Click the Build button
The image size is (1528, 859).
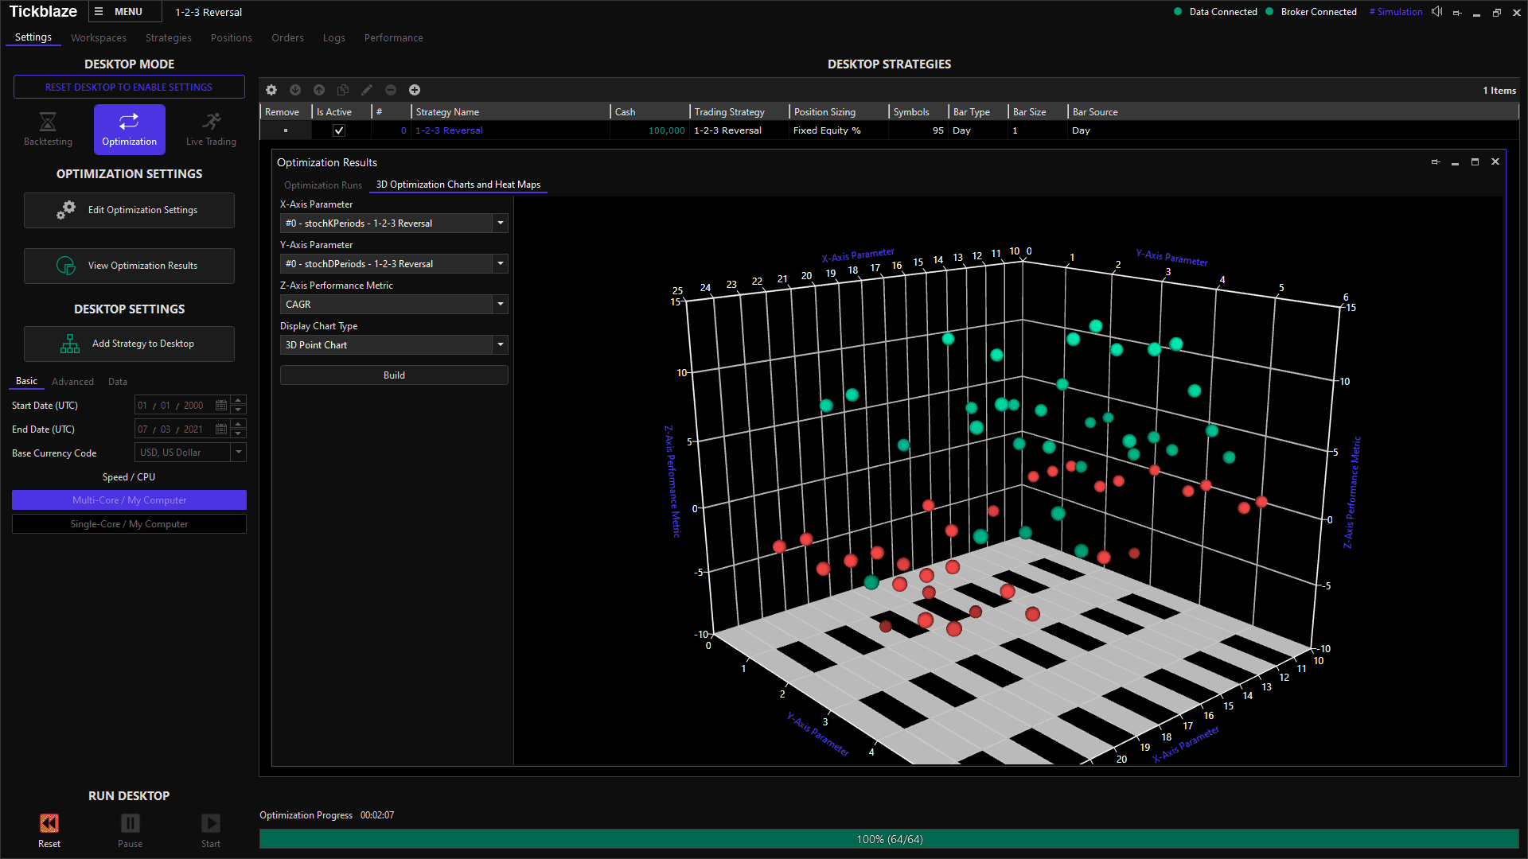pyautogui.click(x=394, y=375)
